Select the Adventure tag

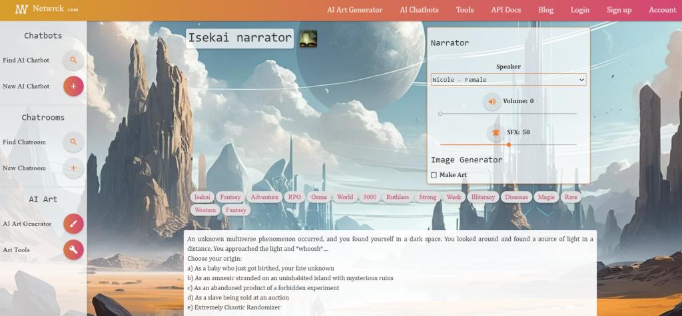click(x=264, y=197)
